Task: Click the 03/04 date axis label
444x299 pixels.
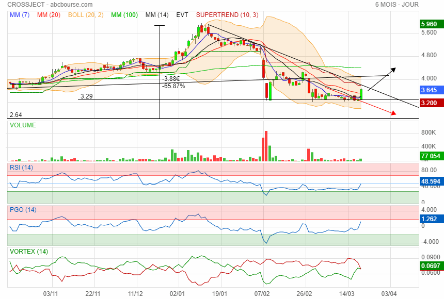Action: pyautogui.click(x=389, y=294)
